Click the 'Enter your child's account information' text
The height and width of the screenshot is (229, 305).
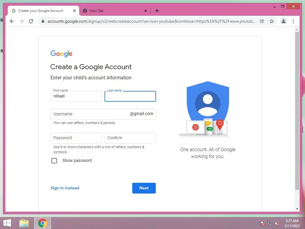pyautogui.click(x=91, y=78)
